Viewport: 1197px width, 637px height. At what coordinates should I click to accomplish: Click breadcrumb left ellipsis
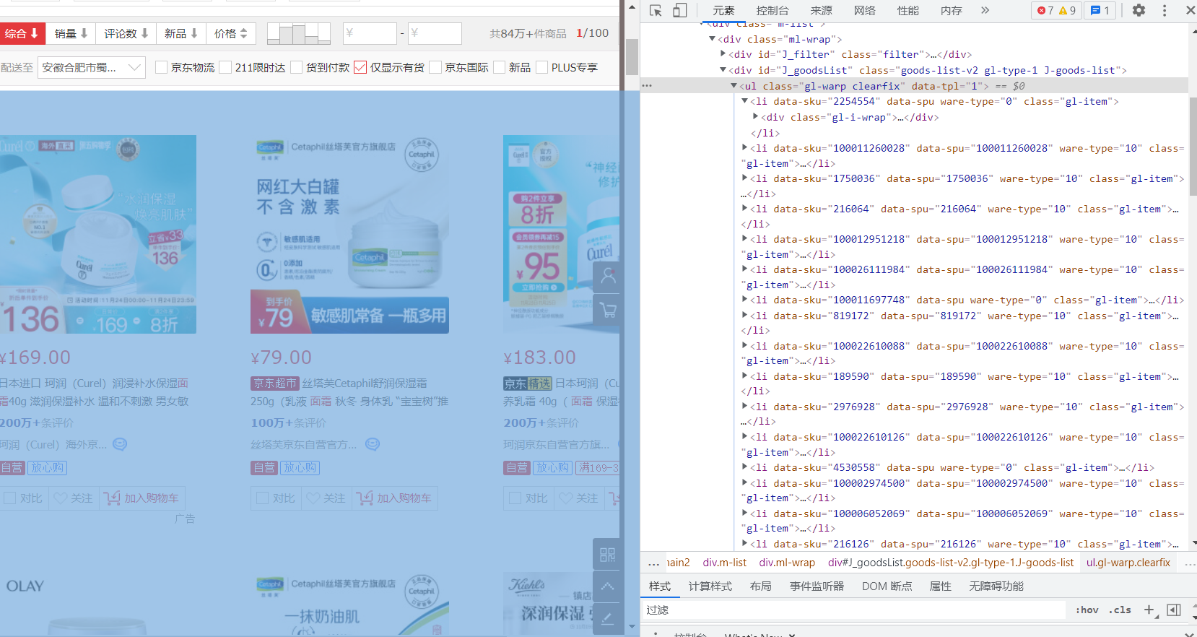pos(653,563)
